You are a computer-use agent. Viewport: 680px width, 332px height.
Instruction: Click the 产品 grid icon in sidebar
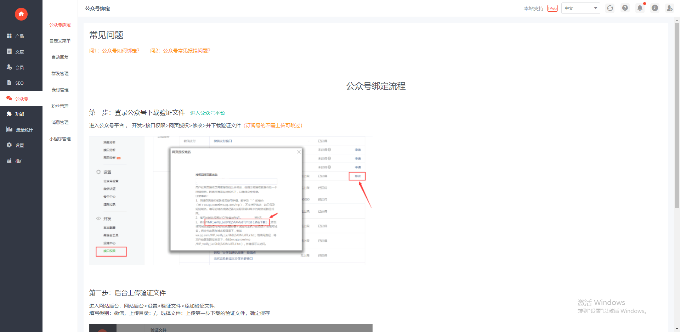point(9,36)
